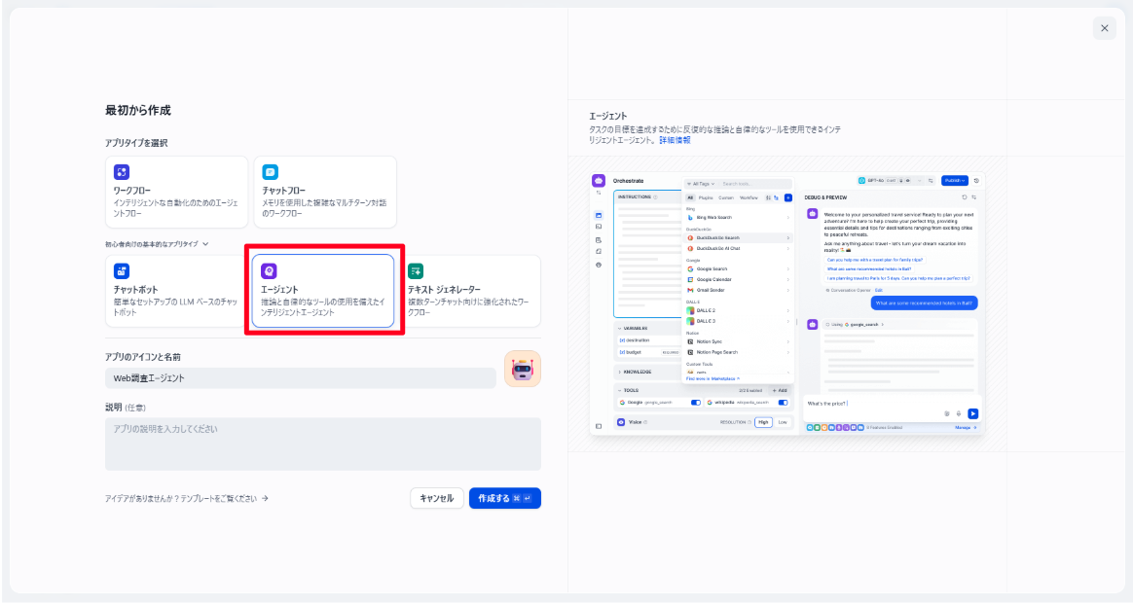
Task: Switch to the Workflow tab
Action: (x=749, y=197)
